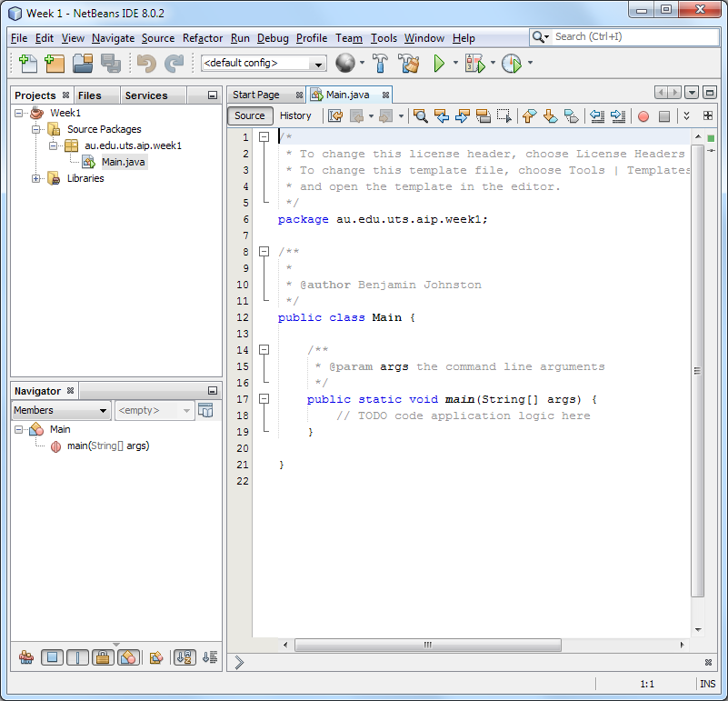Click the Debug Project icon
The image size is (728, 701).
[474, 64]
